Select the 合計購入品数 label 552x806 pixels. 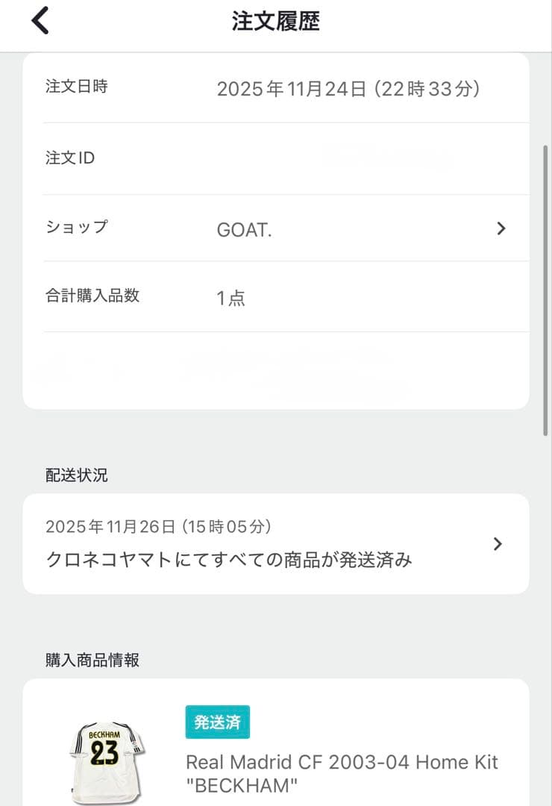tap(92, 296)
